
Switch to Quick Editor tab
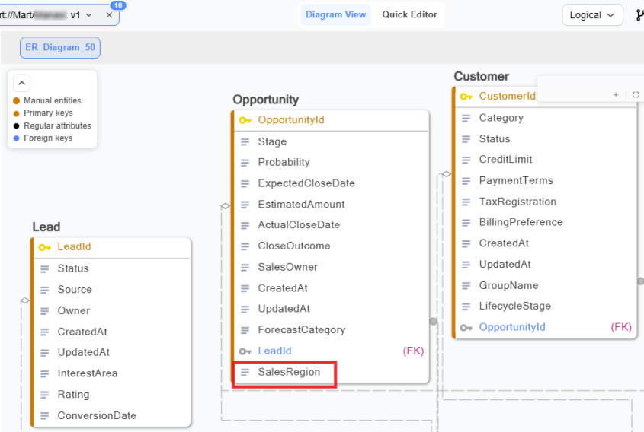(409, 14)
